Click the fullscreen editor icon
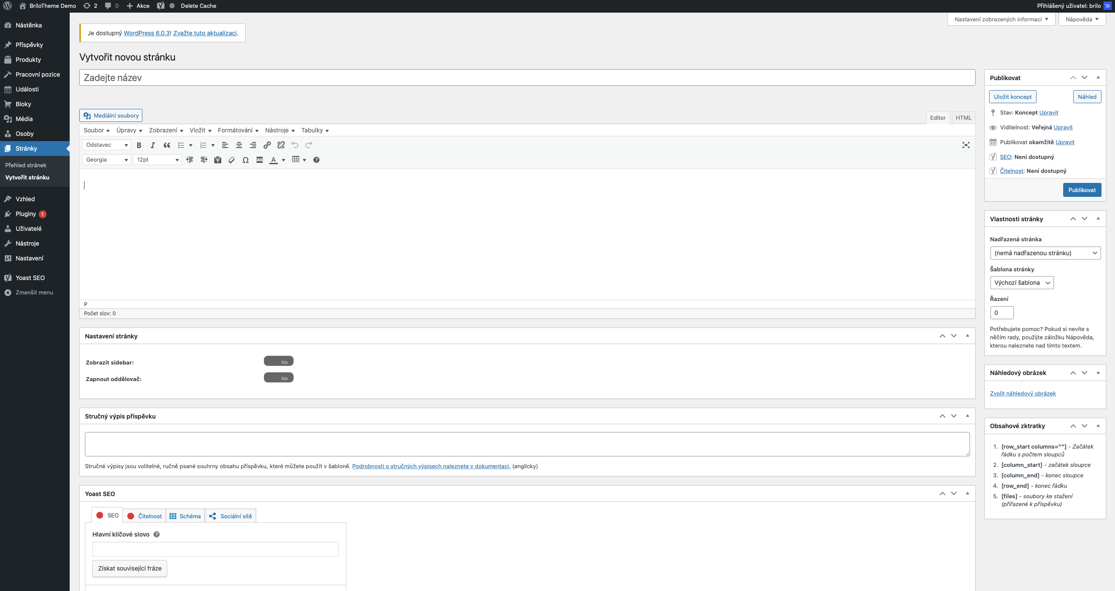1115x591 pixels. pyautogui.click(x=966, y=145)
